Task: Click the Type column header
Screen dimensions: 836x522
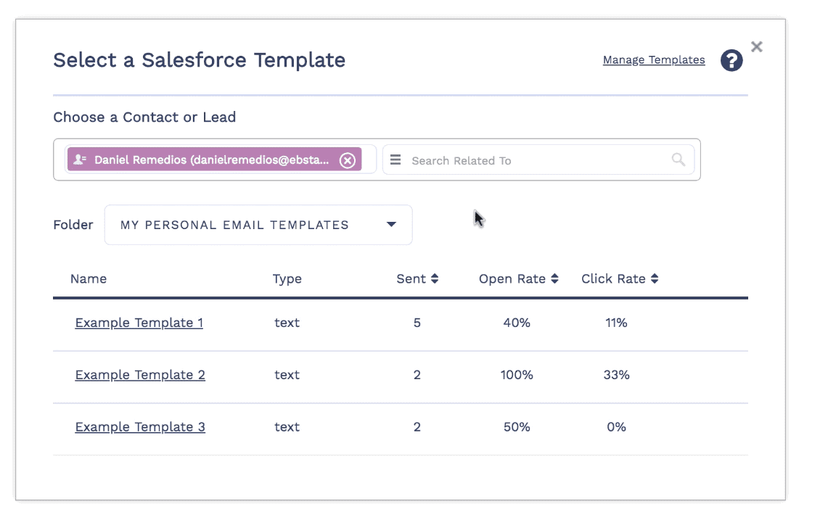Action: click(x=287, y=279)
